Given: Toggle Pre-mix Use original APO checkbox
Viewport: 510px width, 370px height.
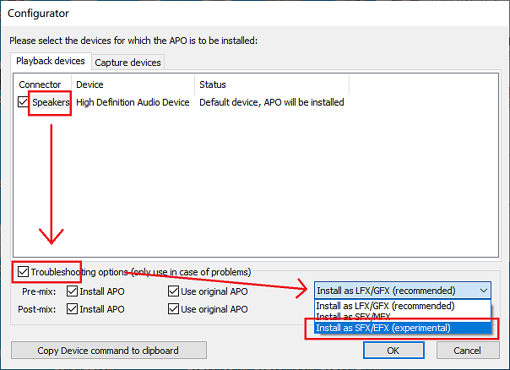Looking at the screenshot, I should pos(174,291).
